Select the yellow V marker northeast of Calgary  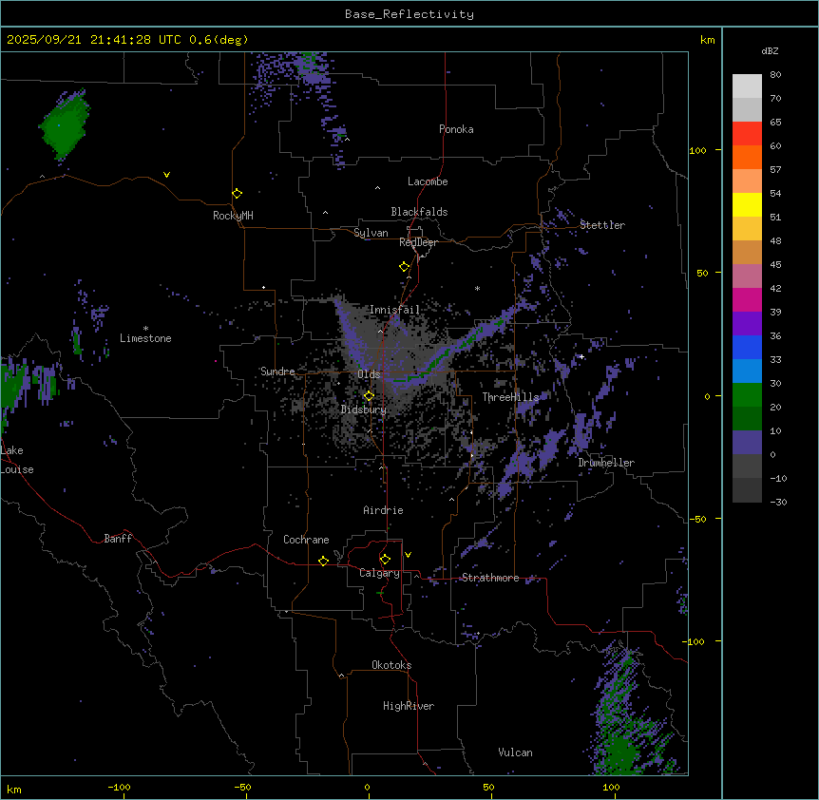409,554
